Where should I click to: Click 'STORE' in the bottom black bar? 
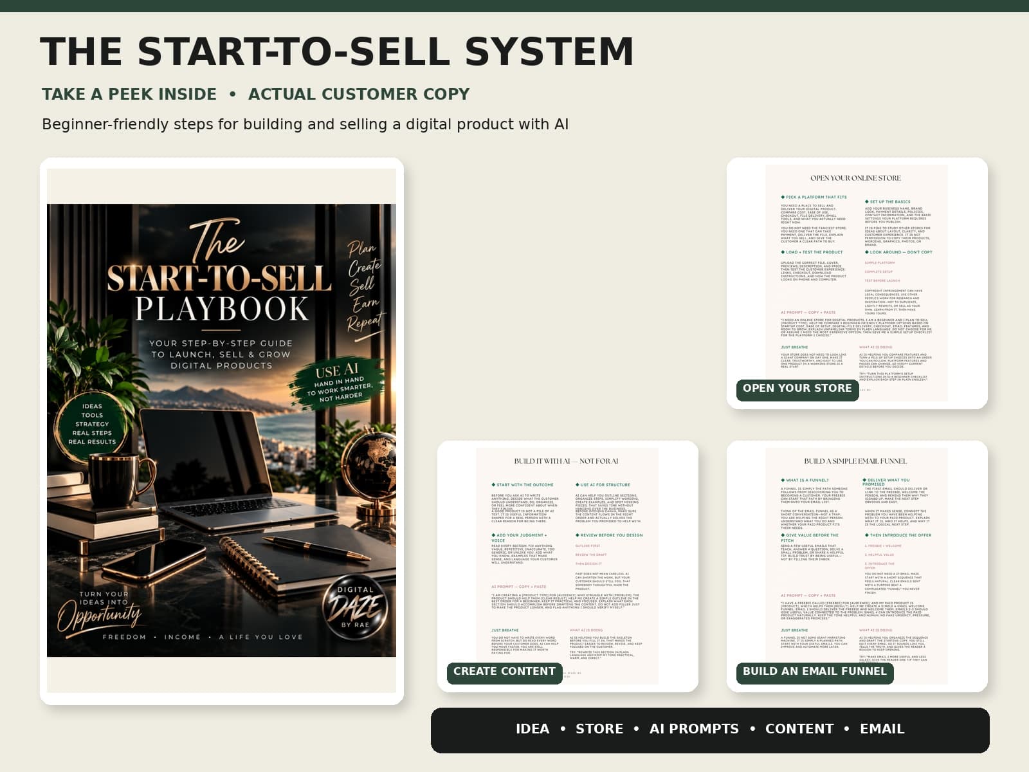[x=599, y=729]
